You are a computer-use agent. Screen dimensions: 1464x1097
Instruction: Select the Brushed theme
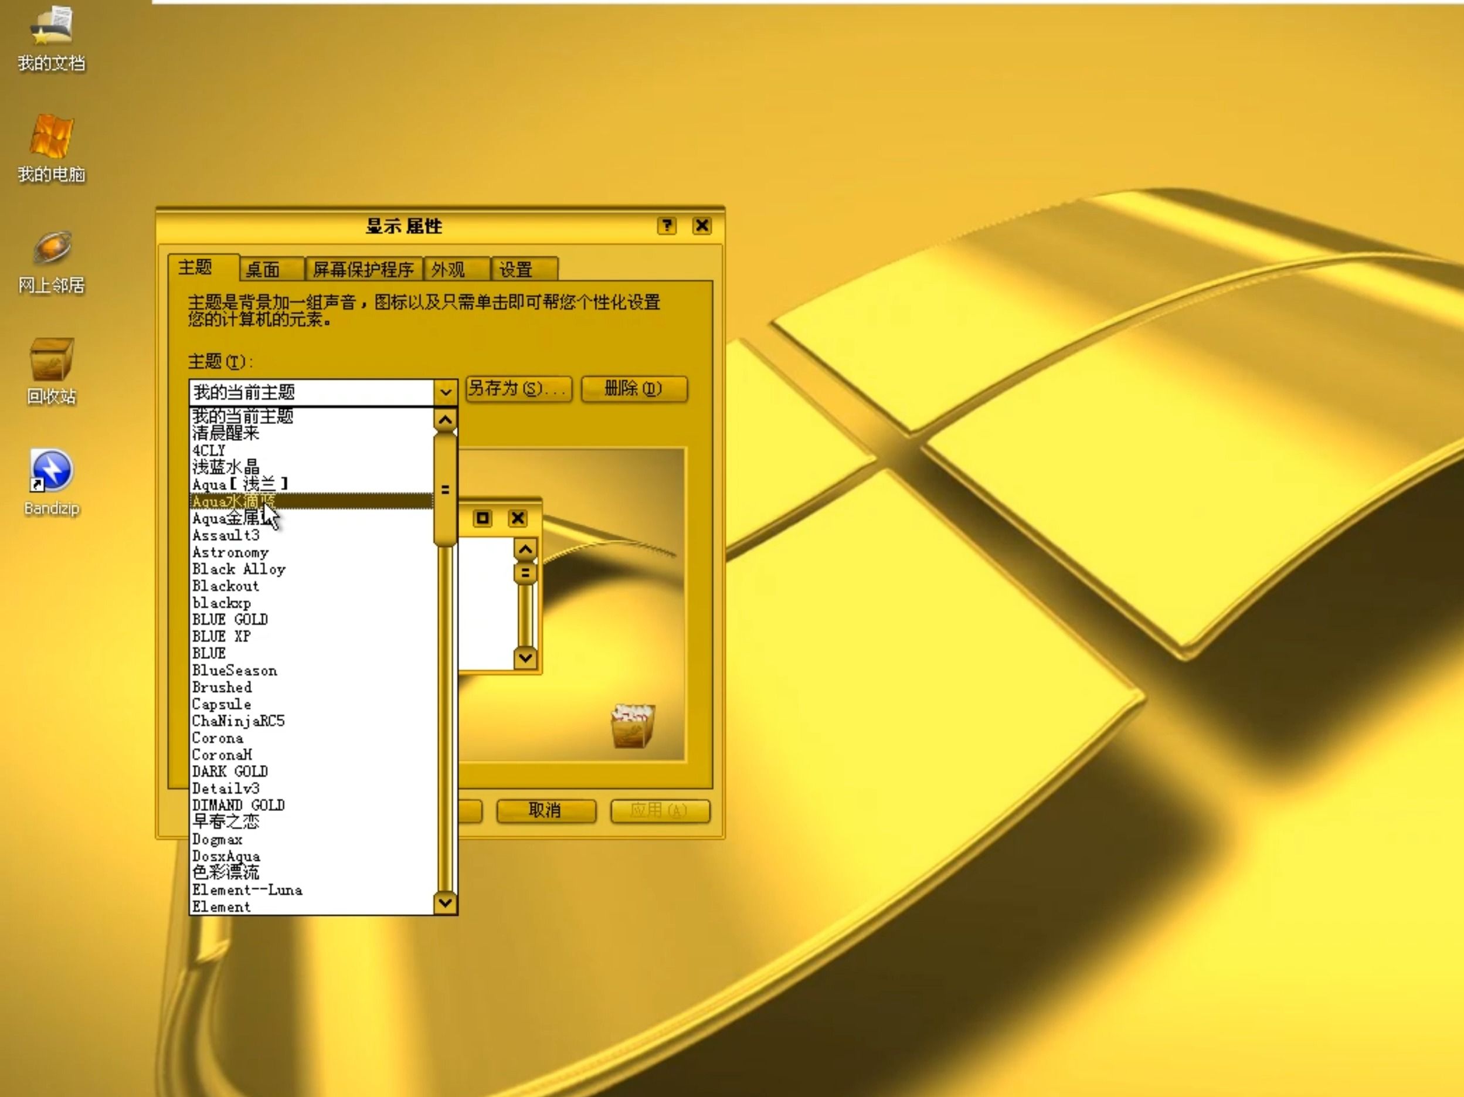click(312, 687)
